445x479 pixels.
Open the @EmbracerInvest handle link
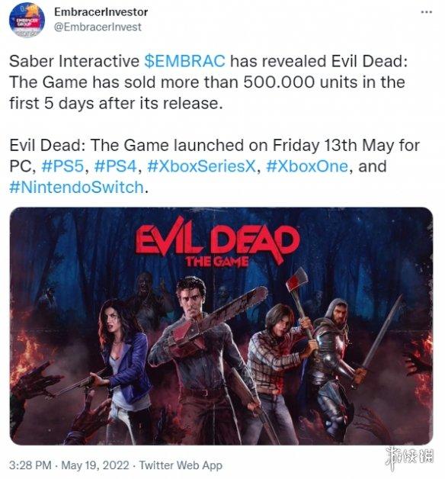click(x=98, y=27)
